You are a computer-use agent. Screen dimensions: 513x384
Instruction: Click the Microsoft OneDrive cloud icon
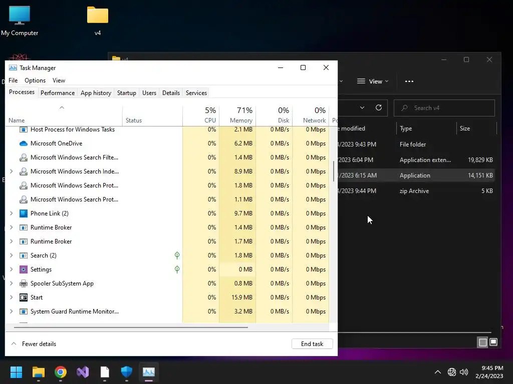[23, 143]
